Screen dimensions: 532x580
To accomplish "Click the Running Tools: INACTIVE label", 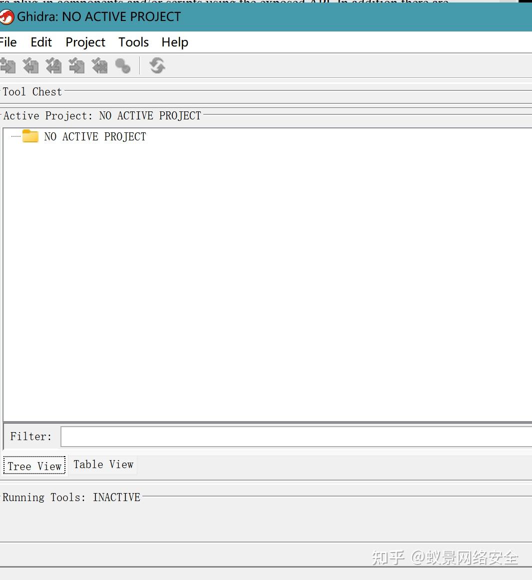I will click(71, 497).
